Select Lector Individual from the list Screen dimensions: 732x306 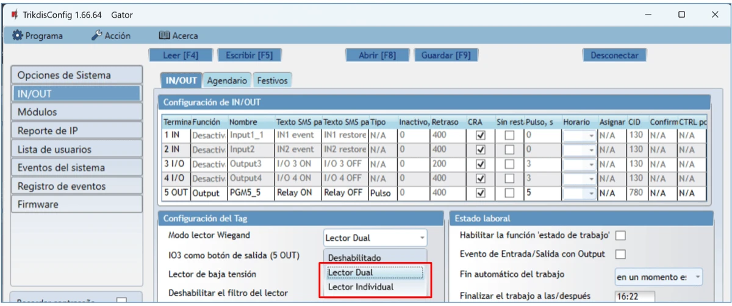[x=360, y=286]
